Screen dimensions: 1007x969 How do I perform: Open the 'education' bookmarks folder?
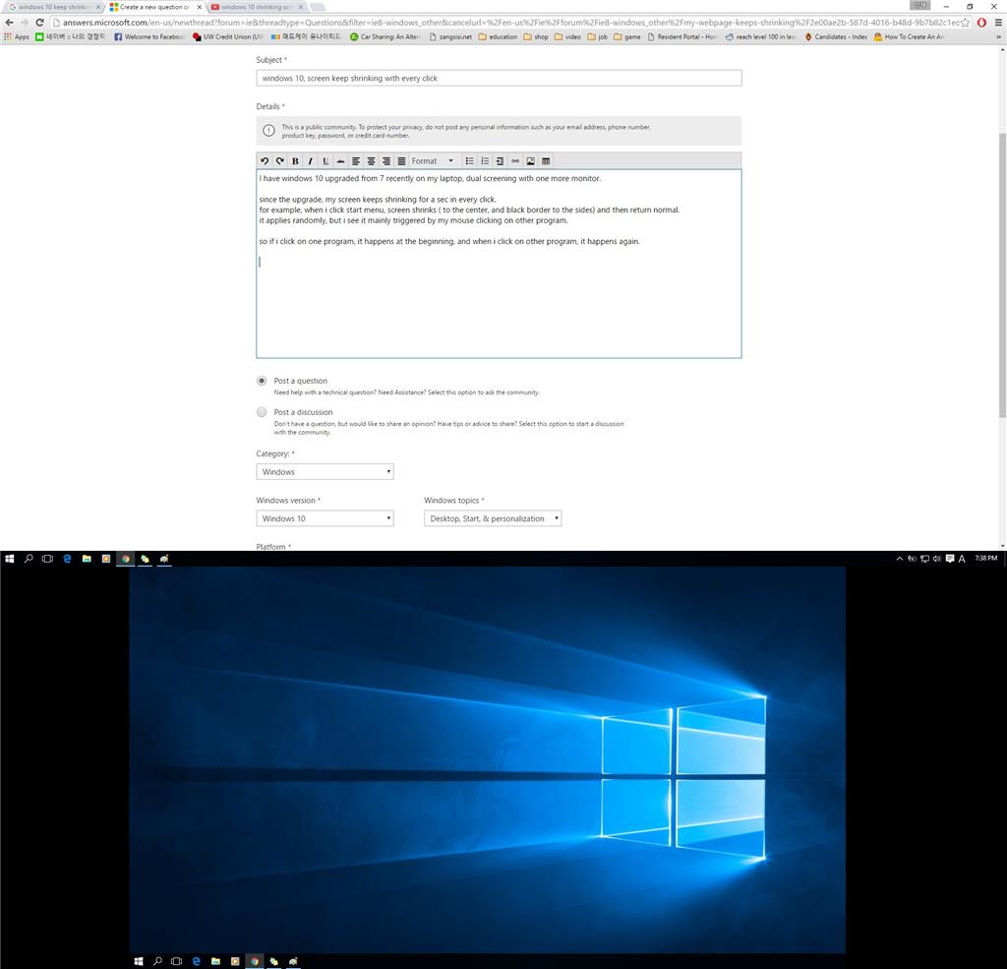click(498, 37)
